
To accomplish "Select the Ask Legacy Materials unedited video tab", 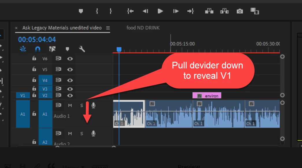I will point(62,28).
